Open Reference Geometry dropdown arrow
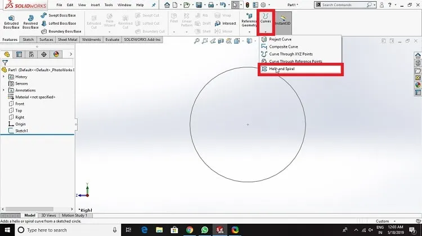The width and height of the screenshot is (422, 236). point(249,32)
